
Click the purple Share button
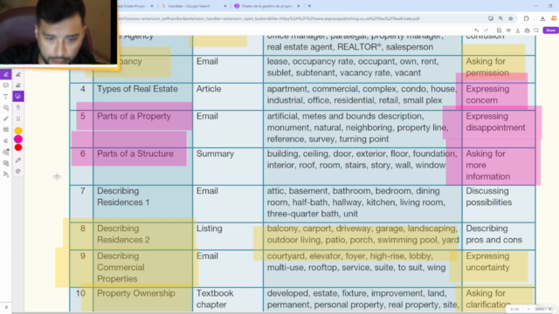point(550,31)
